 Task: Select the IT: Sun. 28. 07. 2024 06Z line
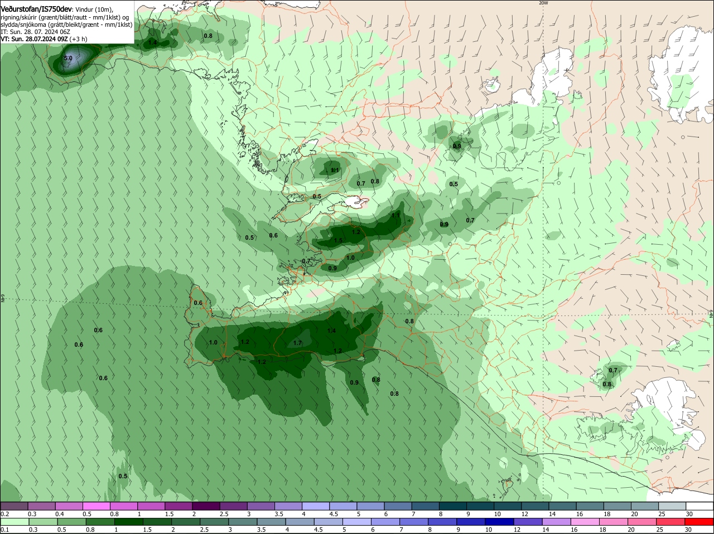click(x=35, y=32)
